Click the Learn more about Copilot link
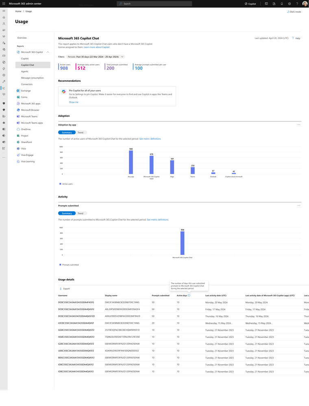This screenshot has width=309, height=406. click(x=97, y=47)
